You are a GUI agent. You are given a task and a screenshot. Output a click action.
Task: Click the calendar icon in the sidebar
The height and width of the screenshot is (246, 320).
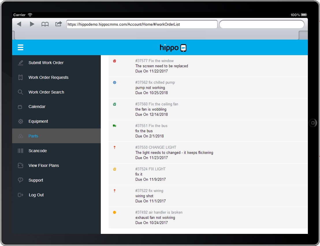pyautogui.click(x=20, y=107)
